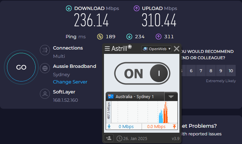The image size is (242, 144).
Task: Click the upload icon next to UPLOAD Mbps
Action: [x=136, y=8]
